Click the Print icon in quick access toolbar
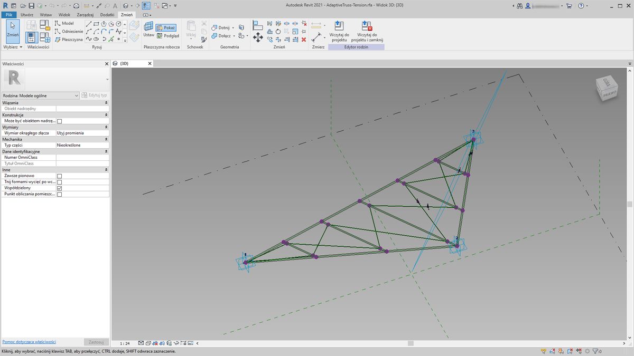This screenshot has width=634, height=356. tap(76, 6)
